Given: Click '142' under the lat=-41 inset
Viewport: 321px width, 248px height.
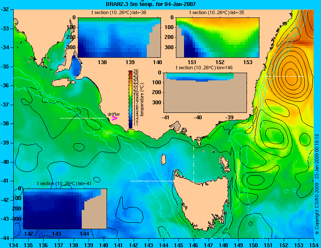Looking at the screenshot, I should 29,233.
